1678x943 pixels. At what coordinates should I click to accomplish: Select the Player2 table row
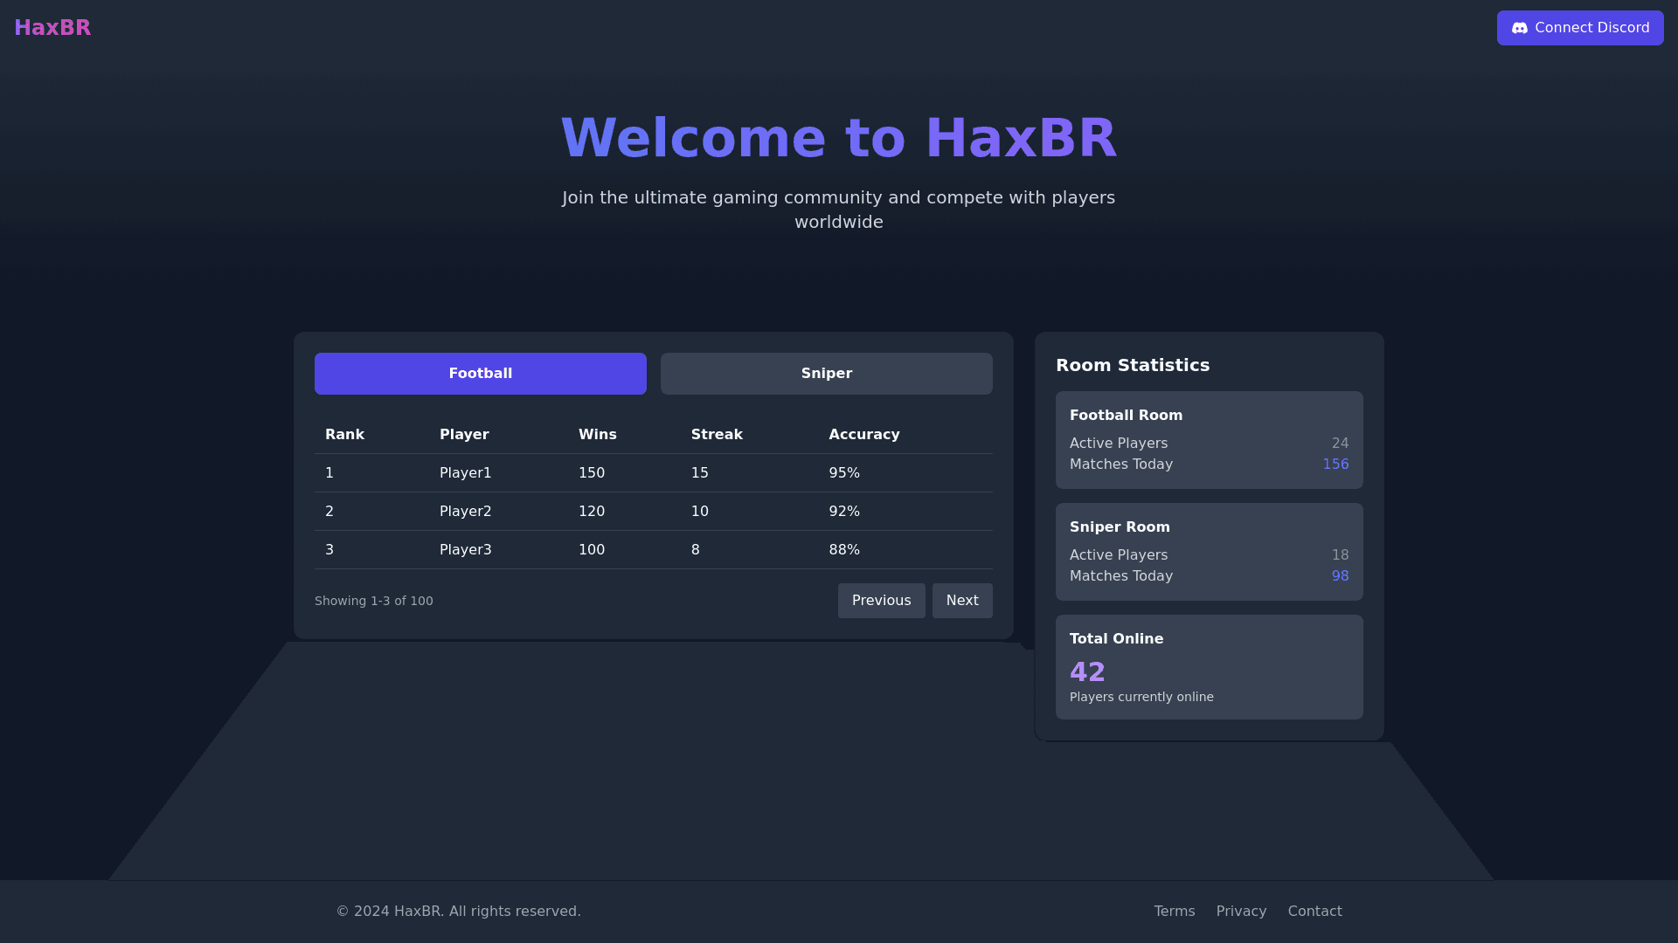(x=653, y=512)
